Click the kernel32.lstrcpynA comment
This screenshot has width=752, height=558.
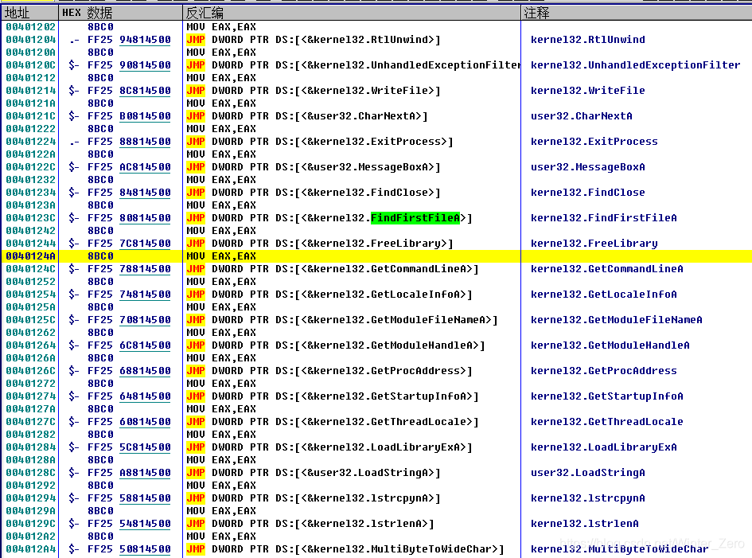(587, 498)
